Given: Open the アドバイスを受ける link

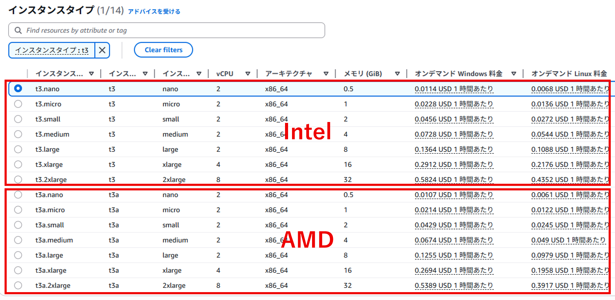Looking at the screenshot, I should 154,12.
